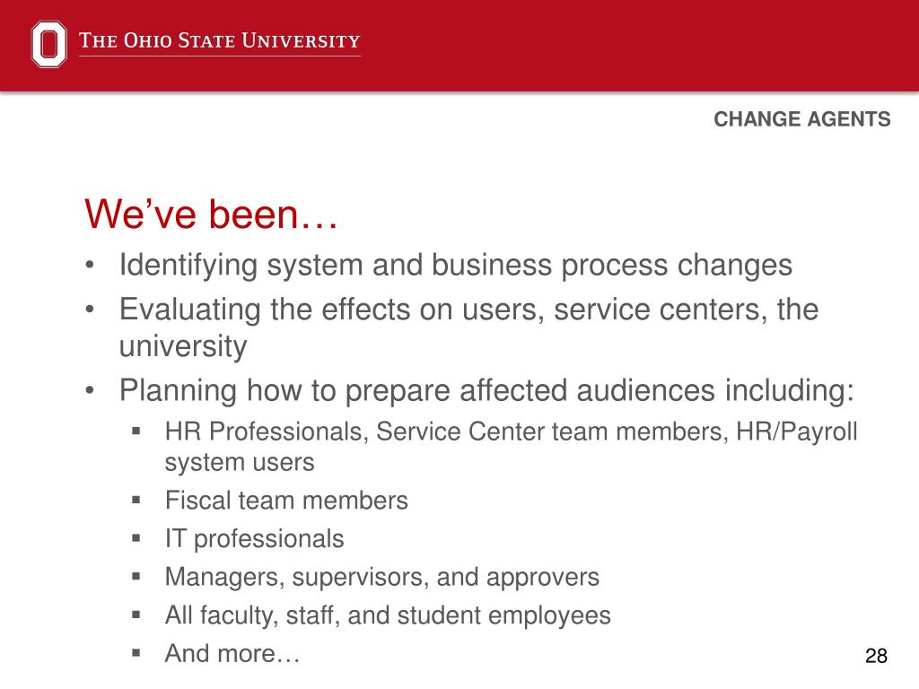
Task: Click All faculty, staff, and student employees
Action: pyautogui.click(x=388, y=615)
